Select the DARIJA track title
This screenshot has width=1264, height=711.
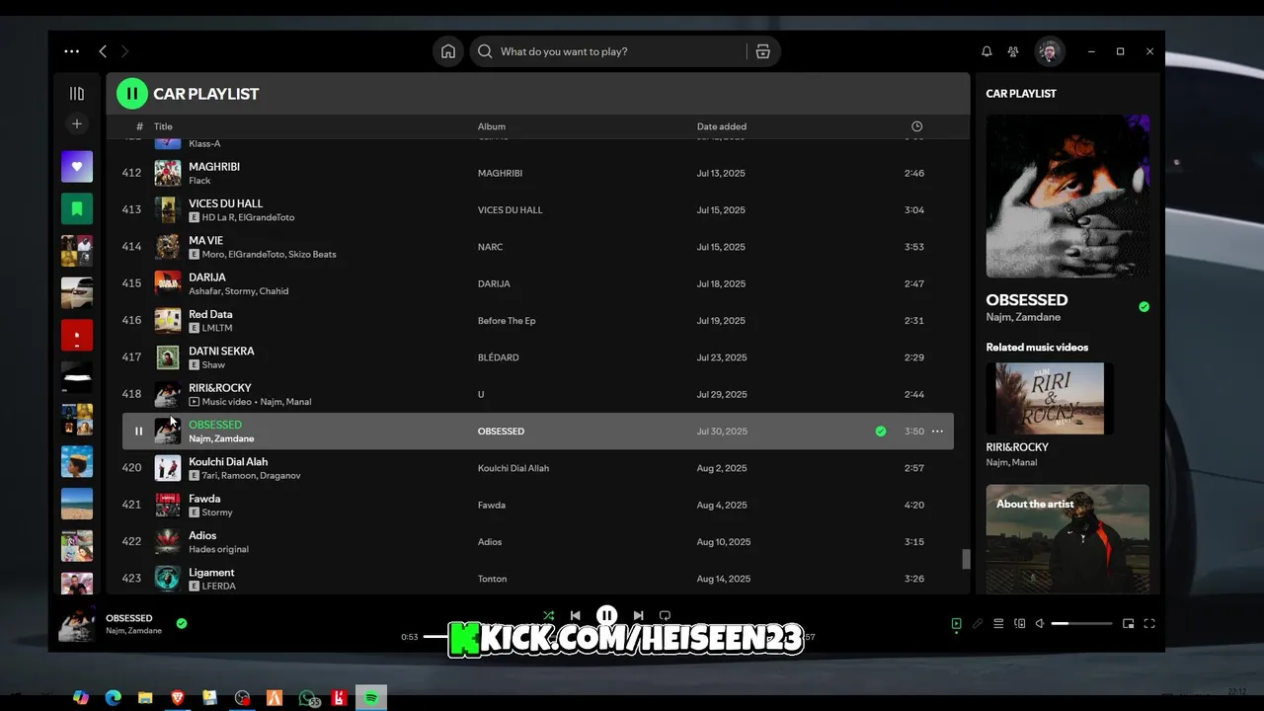[207, 277]
